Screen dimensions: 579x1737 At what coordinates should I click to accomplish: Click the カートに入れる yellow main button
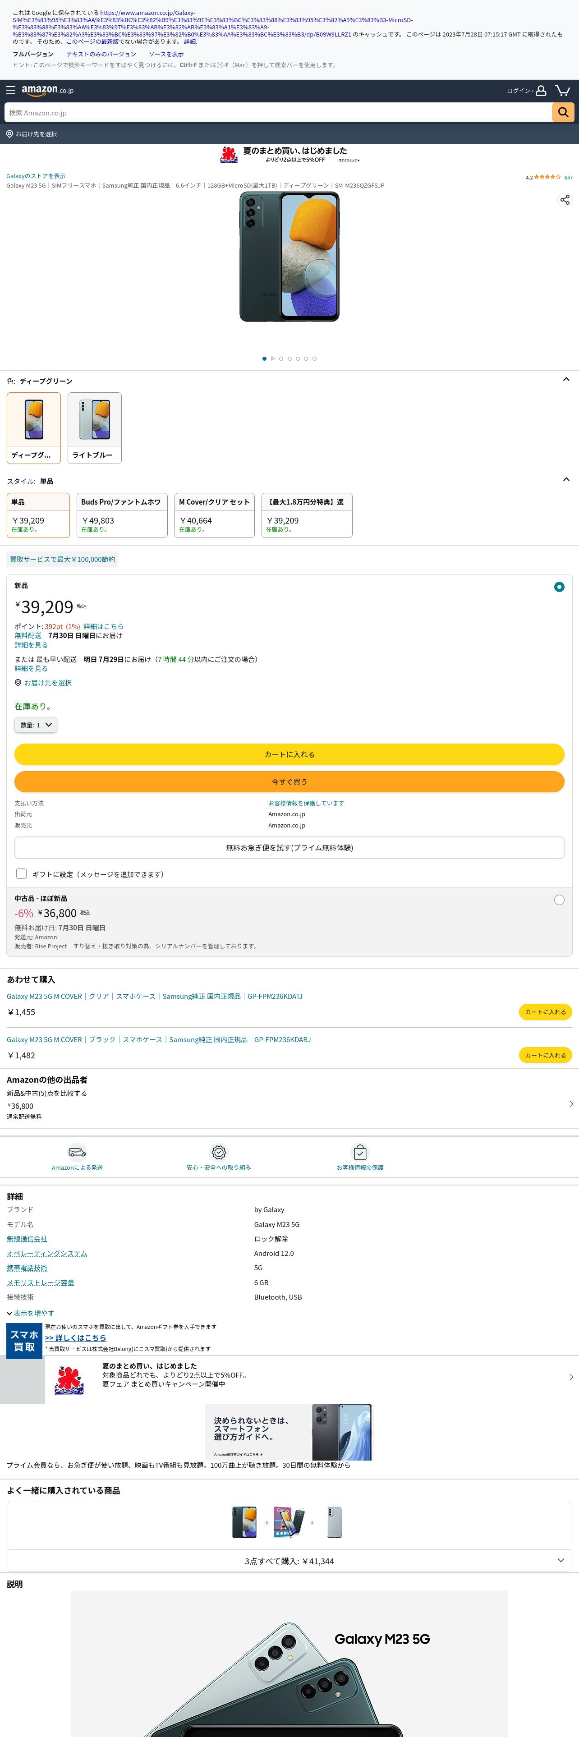tap(289, 754)
